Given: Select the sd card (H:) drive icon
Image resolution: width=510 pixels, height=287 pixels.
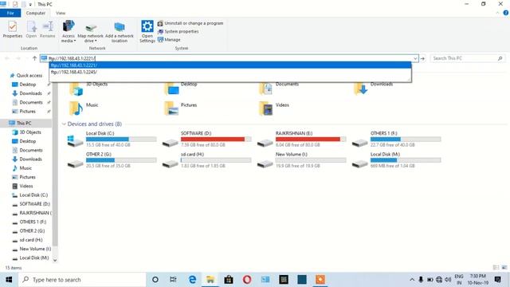Looking at the screenshot, I should [170, 163].
